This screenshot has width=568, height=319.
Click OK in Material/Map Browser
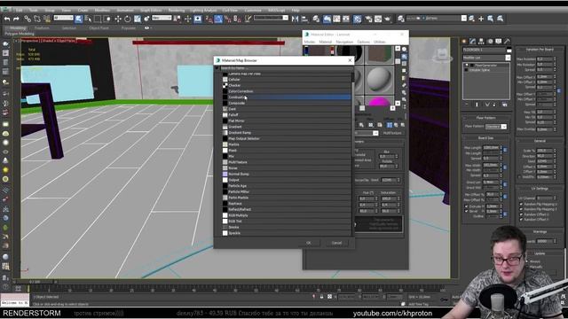[309, 243]
